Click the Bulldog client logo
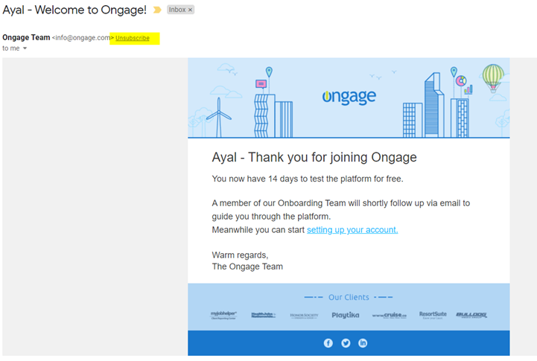The width and height of the screenshot is (537, 361). [x=471, y=315]
